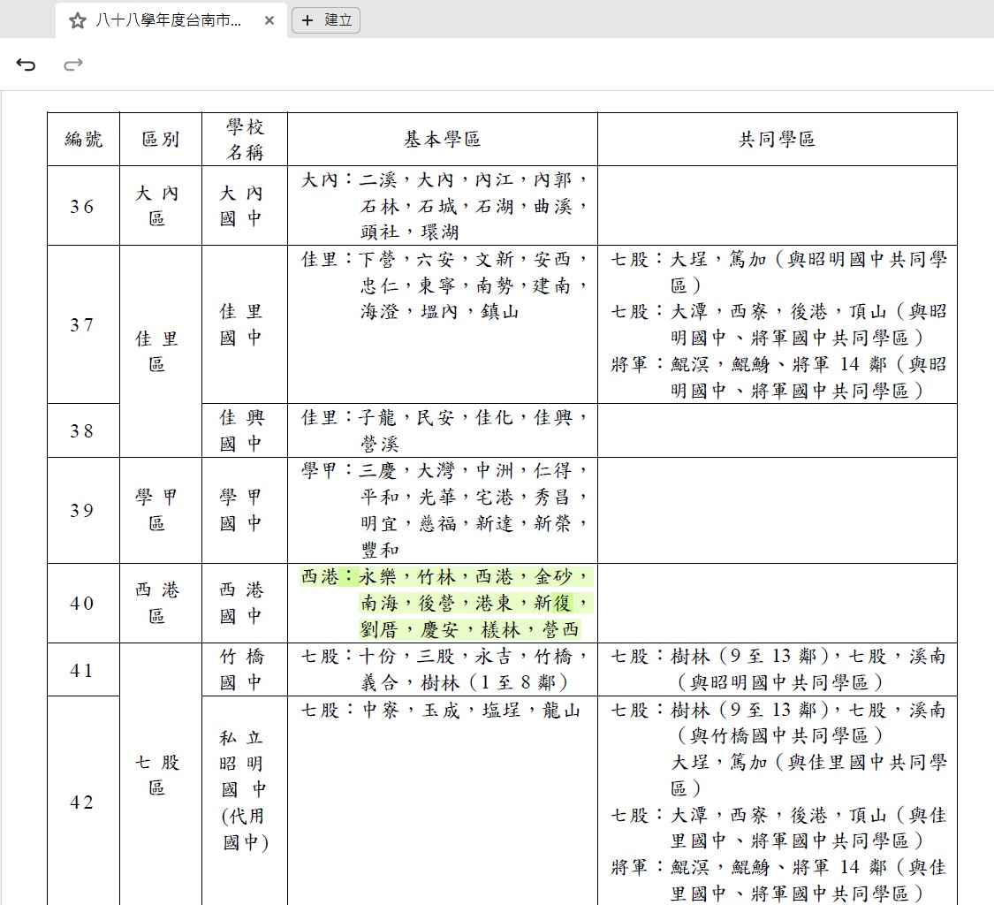Click the redo arrow icon
Viewport: 994px width, 905px height.
point(73,65)
